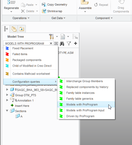Expand the SAQC_BHA_963_58 tree node

[7, 90]
